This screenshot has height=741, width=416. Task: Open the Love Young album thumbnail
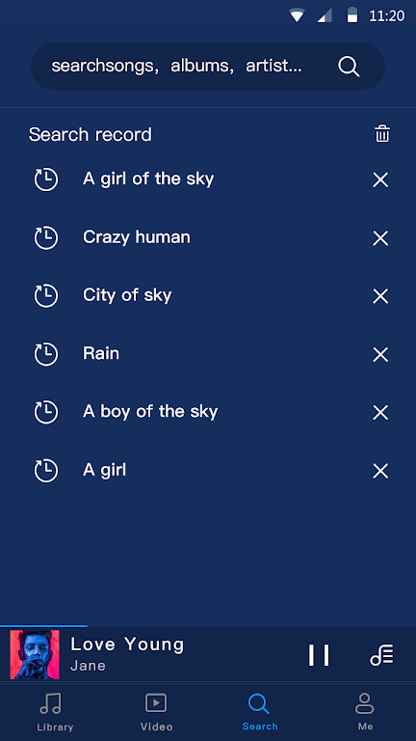(35, 654)
